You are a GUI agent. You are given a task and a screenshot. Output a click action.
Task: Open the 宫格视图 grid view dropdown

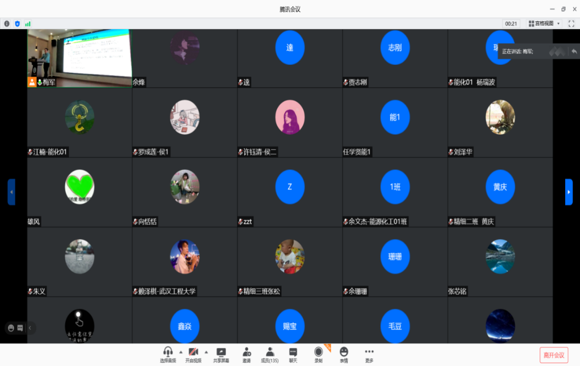[544, 23]
